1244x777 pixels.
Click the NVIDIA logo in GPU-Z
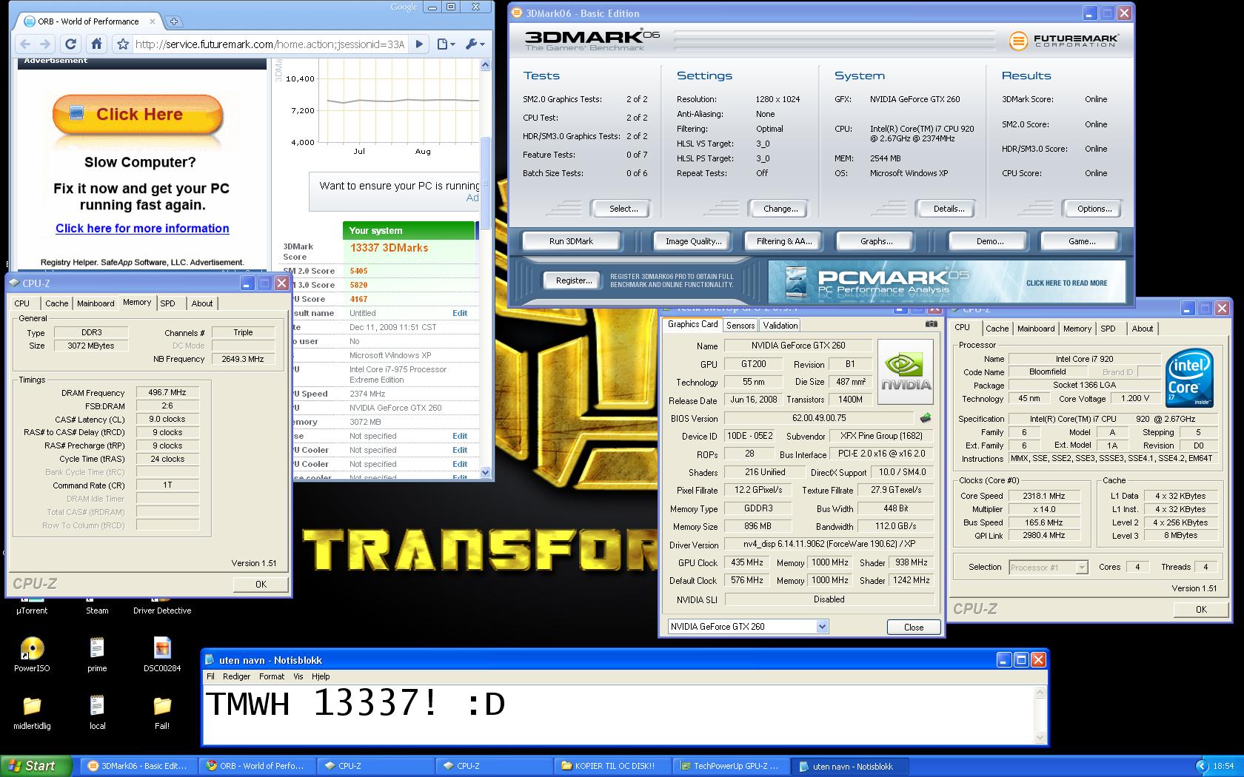pos(906,371)
